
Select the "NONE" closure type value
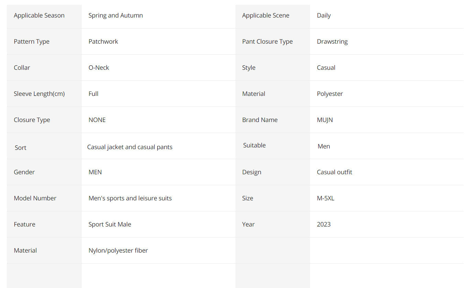pos(97,120)
